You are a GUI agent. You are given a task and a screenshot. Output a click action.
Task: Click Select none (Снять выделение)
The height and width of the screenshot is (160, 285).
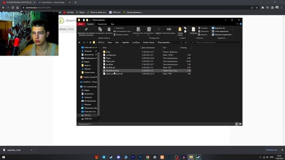pos(220,32)
